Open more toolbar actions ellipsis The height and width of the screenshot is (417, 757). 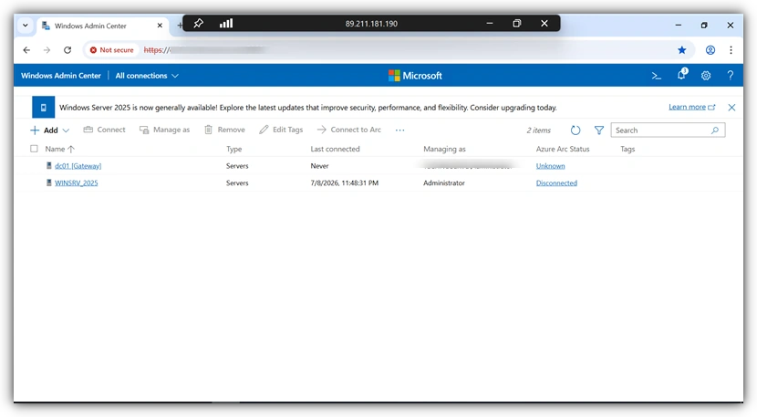click(x=399, y=130)
